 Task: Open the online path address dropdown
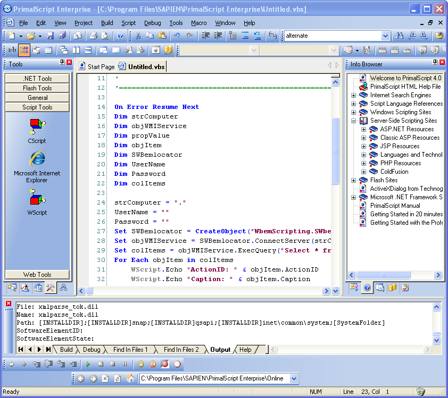click(294, 378)
